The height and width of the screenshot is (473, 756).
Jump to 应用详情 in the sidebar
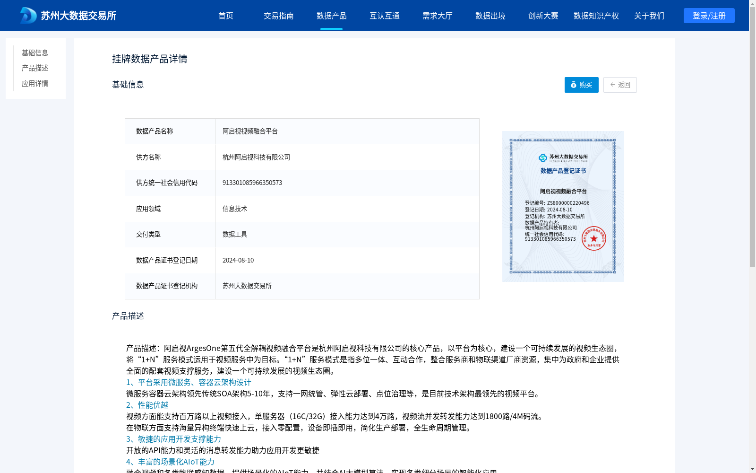tap(35, 84)
